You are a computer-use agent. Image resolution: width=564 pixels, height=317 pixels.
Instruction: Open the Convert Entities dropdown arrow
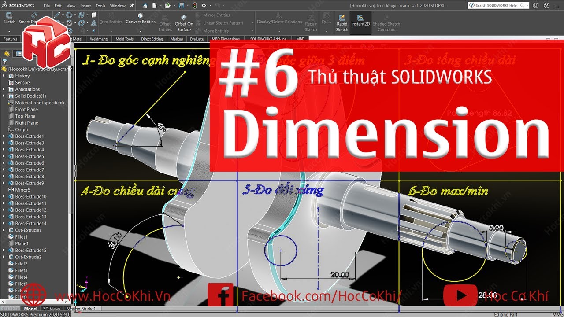point(140,31)
